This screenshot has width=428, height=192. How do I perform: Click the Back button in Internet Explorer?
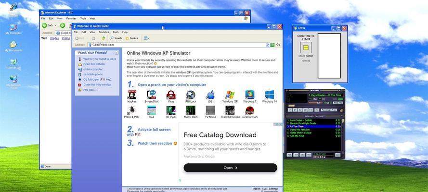(x=48, y=25)
